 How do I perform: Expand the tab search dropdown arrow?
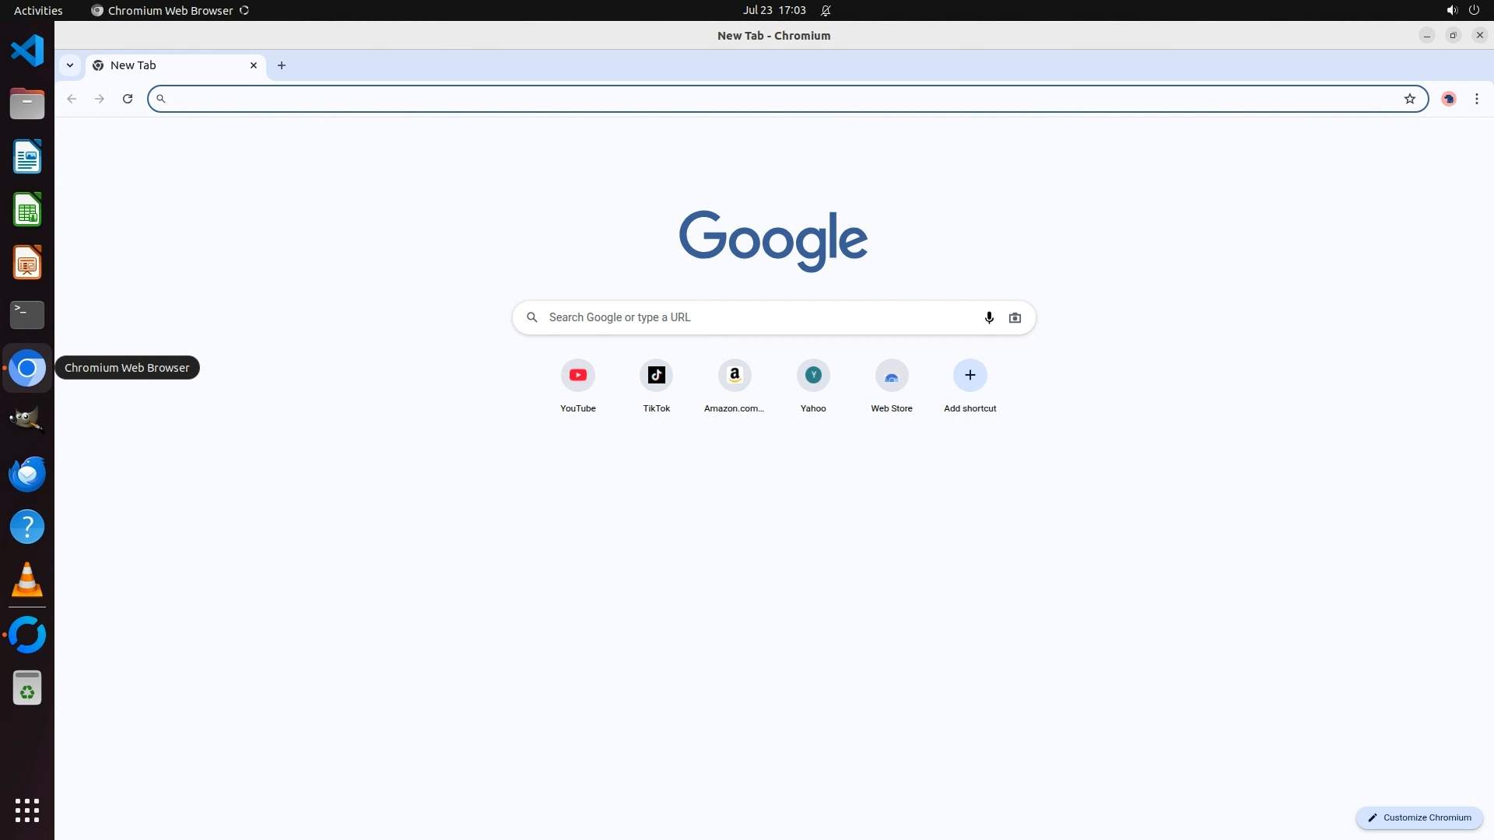(70, 65)
